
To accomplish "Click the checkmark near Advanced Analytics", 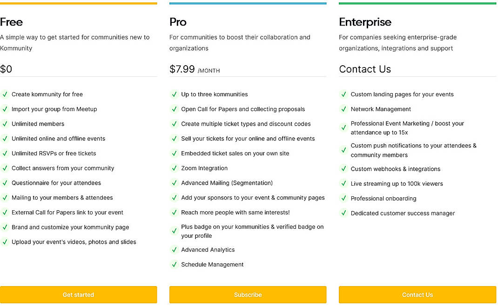I will (x=174, y=249).
